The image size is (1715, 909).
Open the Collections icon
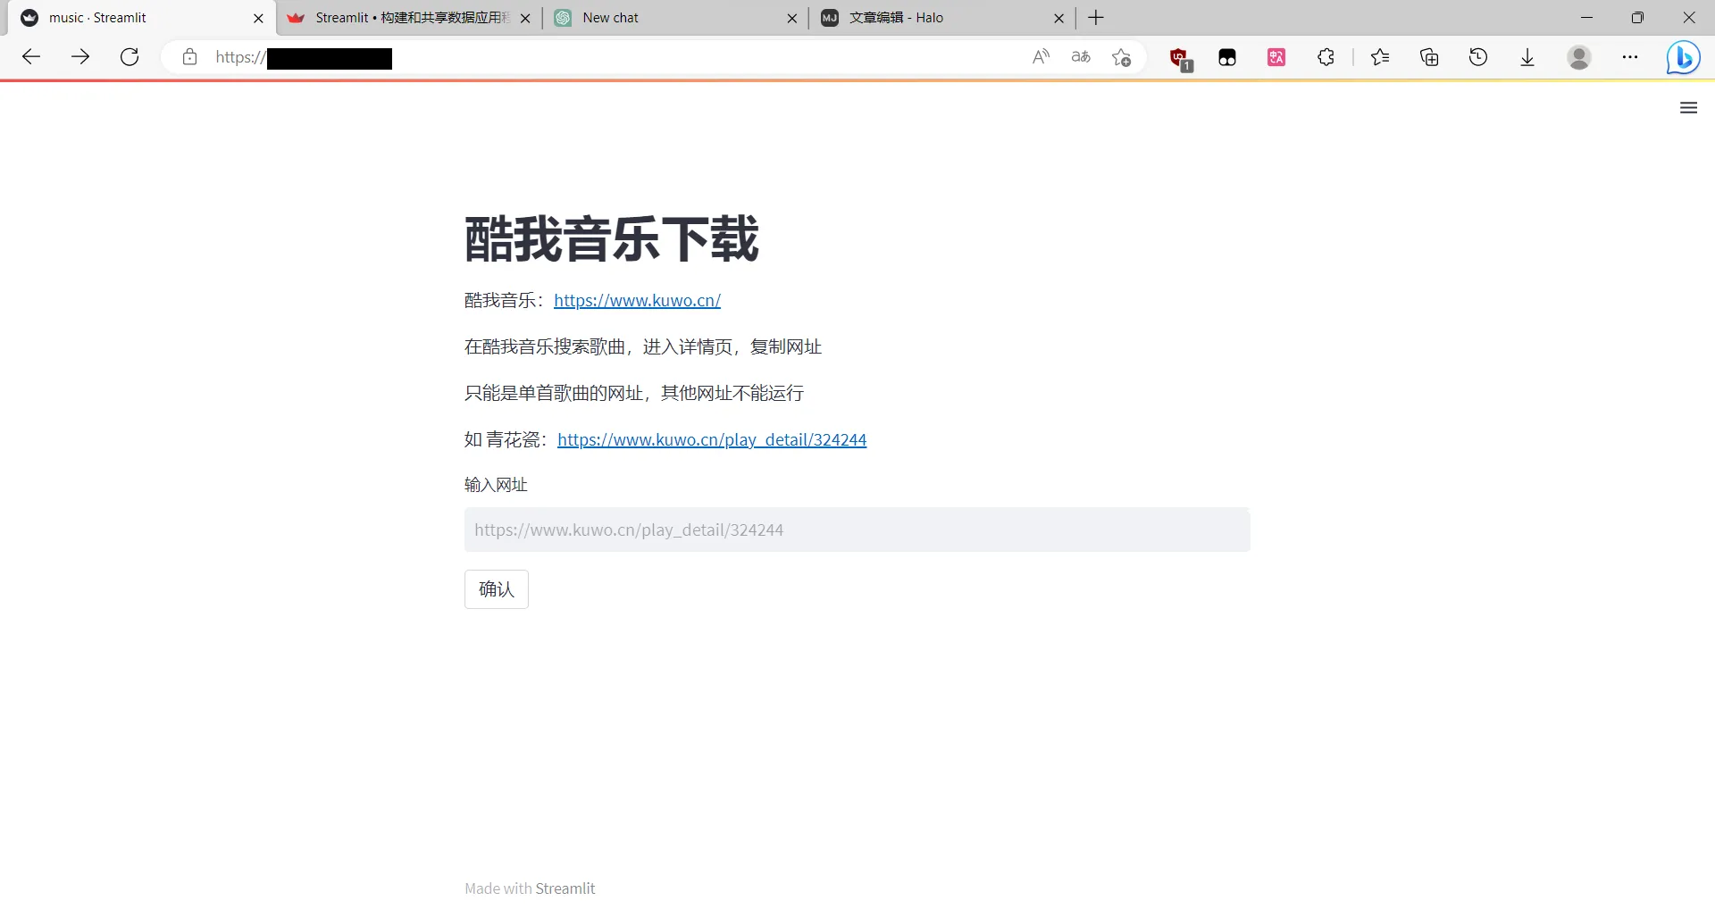(x=1429, y=57)
